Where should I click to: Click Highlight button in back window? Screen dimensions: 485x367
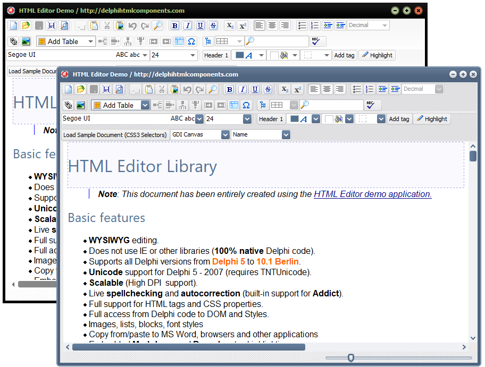point(377,55)
